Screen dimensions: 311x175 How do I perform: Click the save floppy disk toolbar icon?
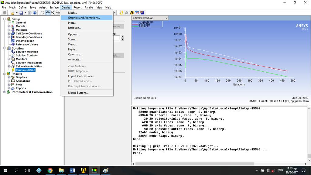coord(21,13)
